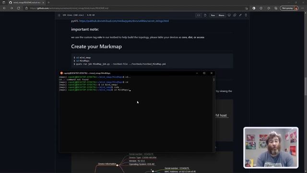The image size is (307, 173).
Task: Click the Create your Markmap heading
Action: tap(96, 47)
